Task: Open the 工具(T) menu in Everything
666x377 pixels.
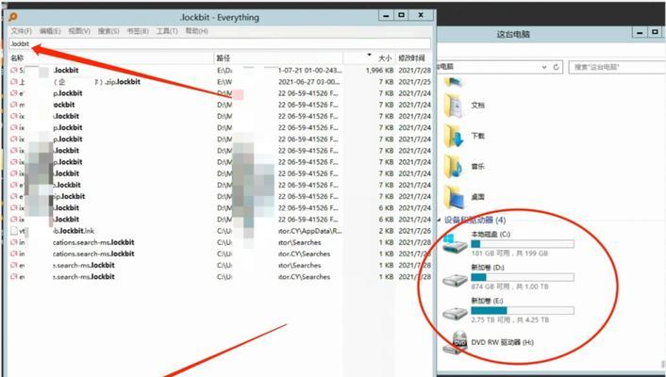Action: point(167,31)
